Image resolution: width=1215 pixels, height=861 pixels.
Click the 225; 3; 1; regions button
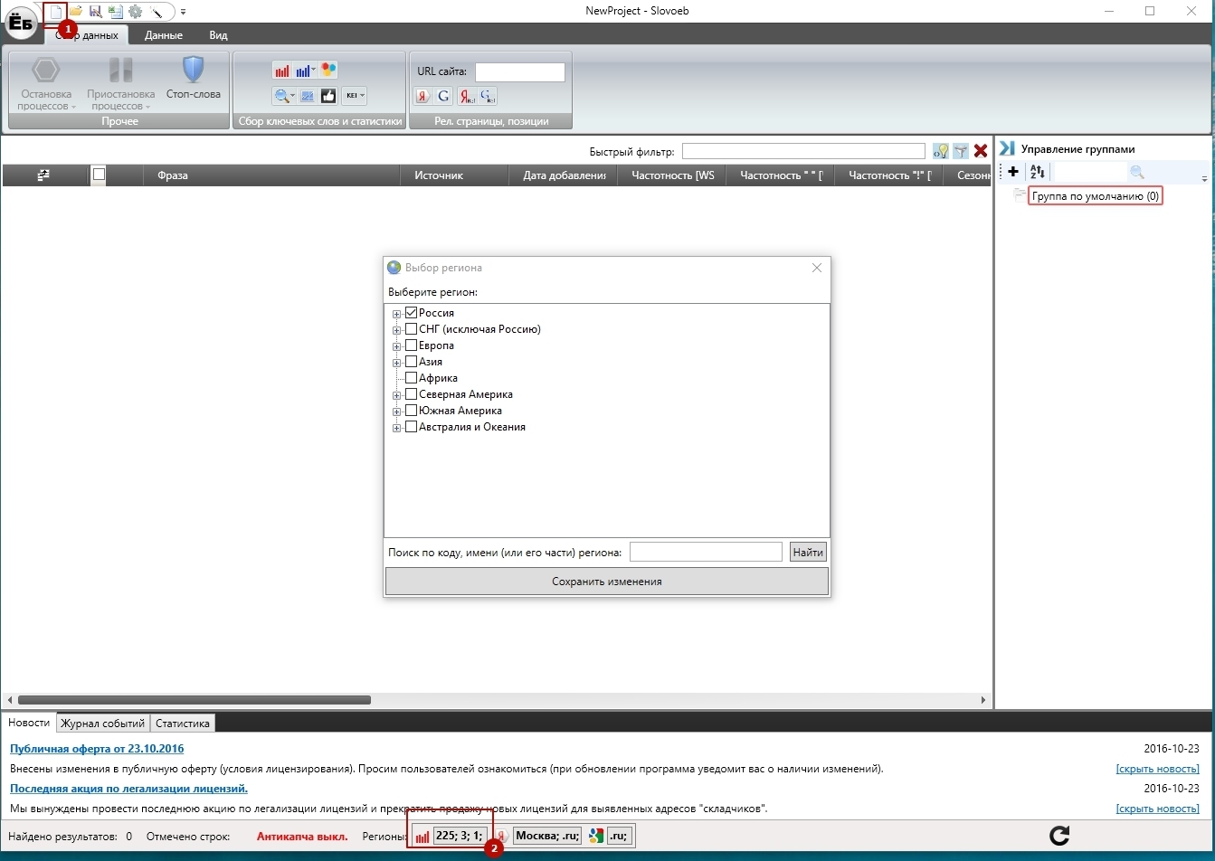(x=461, y=836)
